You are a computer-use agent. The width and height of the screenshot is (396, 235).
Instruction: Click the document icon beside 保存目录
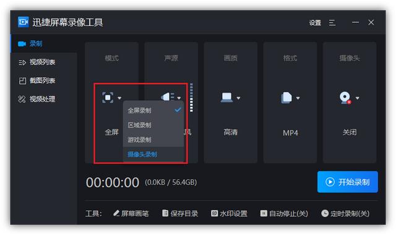(x=165, y=213)
